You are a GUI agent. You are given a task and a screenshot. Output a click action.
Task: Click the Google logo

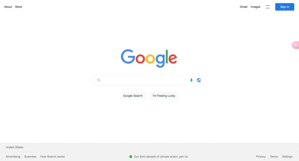[x=149, y=59]
